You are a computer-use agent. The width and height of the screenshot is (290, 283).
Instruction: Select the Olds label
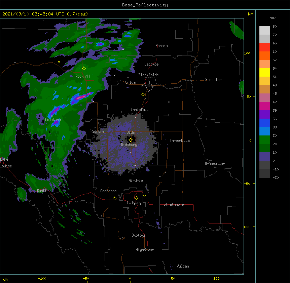(131, 132)
